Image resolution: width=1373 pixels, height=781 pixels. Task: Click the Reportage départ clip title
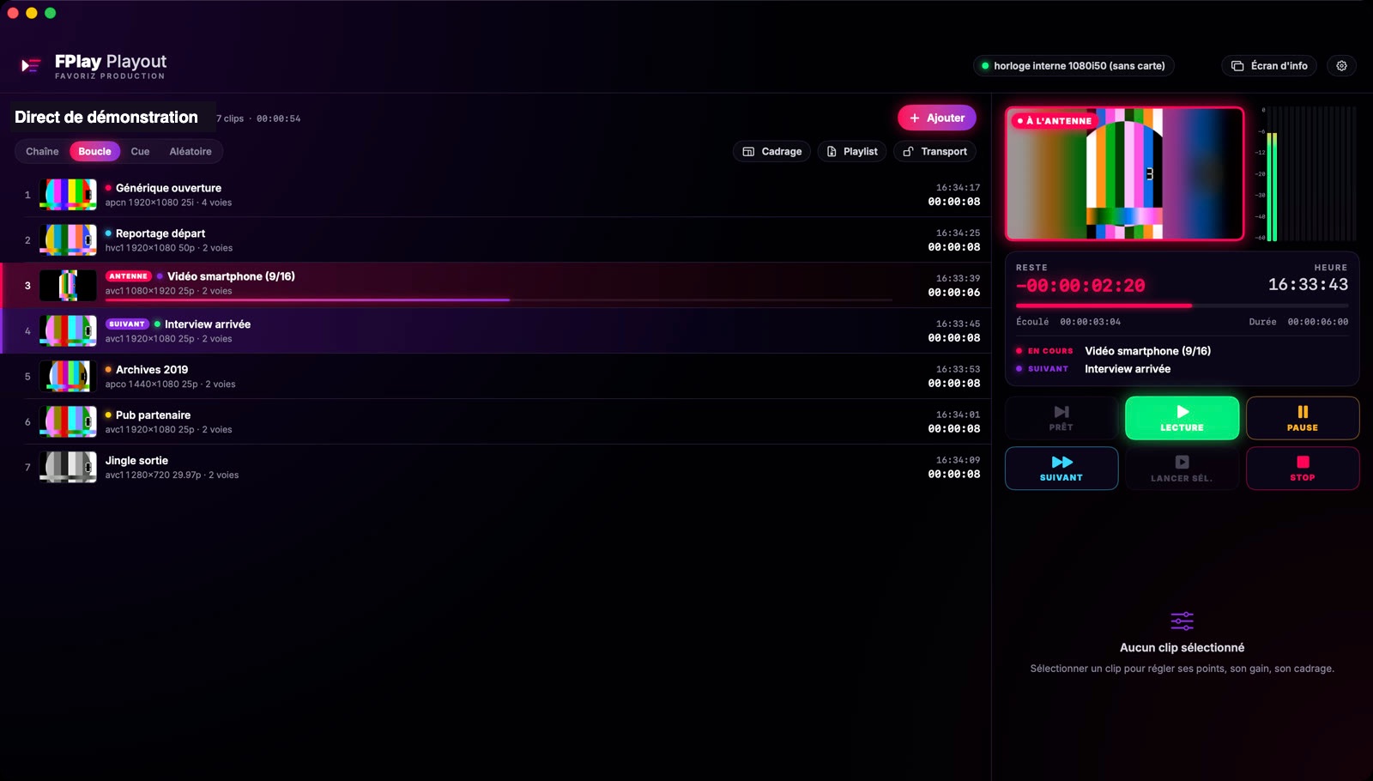[x=160, y=233]
